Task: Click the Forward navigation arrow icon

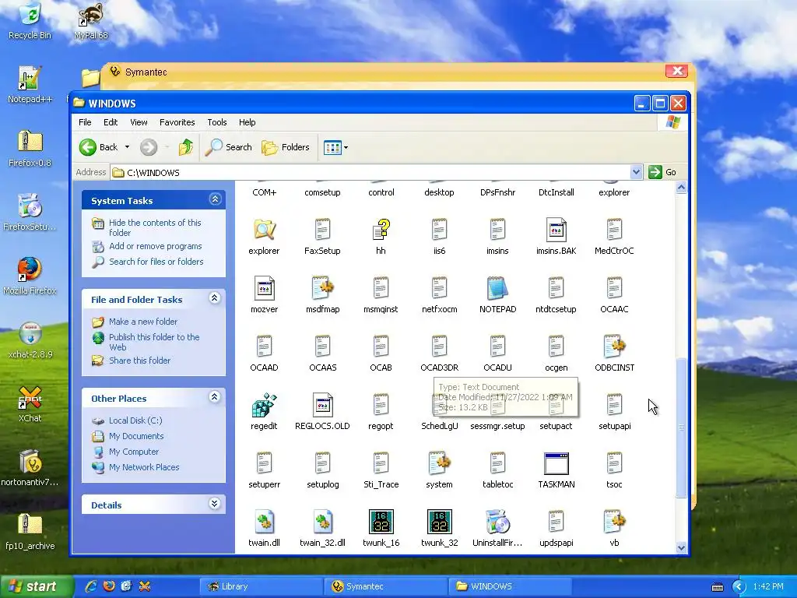Action: click(x=149, y=147)
